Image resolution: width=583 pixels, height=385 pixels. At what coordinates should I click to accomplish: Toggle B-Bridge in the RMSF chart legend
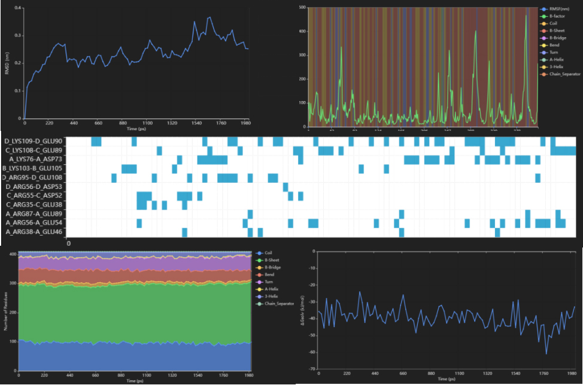554,38
